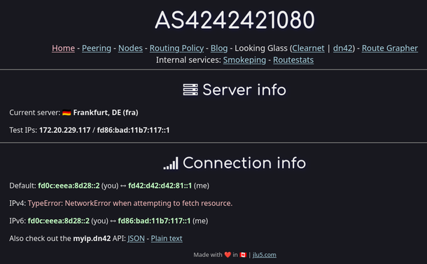Click the Internal services label
427x264 pixels.
(x=188, y=60)
